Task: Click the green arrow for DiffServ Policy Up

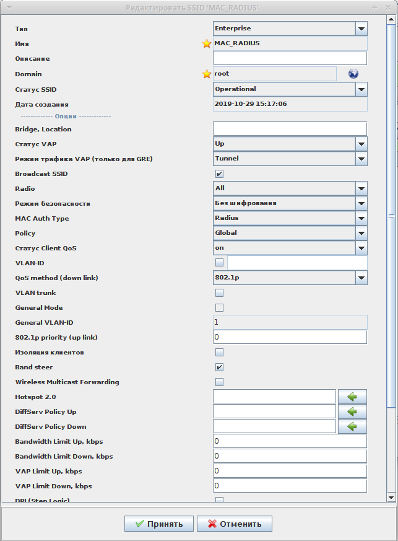Action: (352, 411)
